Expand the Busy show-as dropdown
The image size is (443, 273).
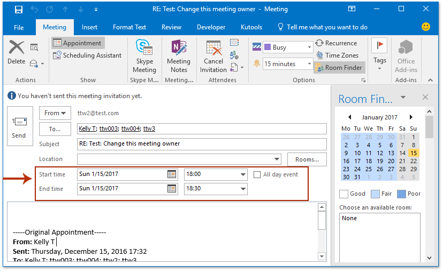click(x=309, y=47)
